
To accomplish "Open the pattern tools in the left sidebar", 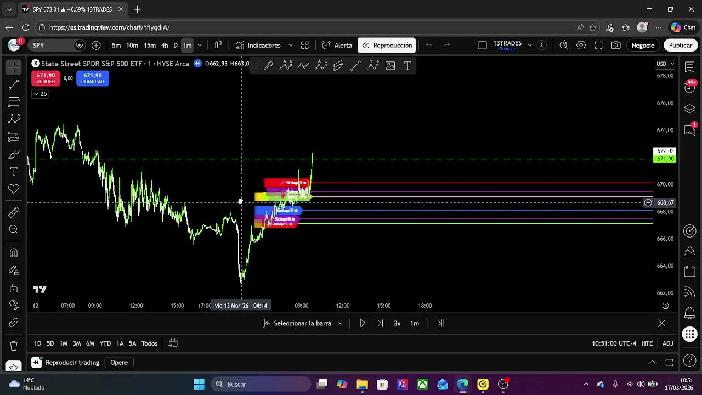I will (14, 119).
